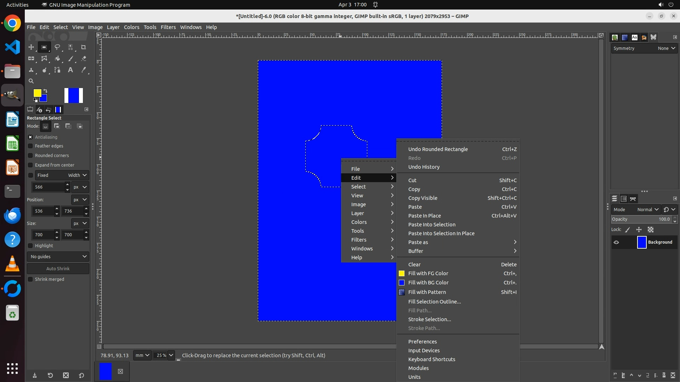The image size is (680, 382).
Task: Click Stroke Selection menu entry
Action: tap(429, 319)
